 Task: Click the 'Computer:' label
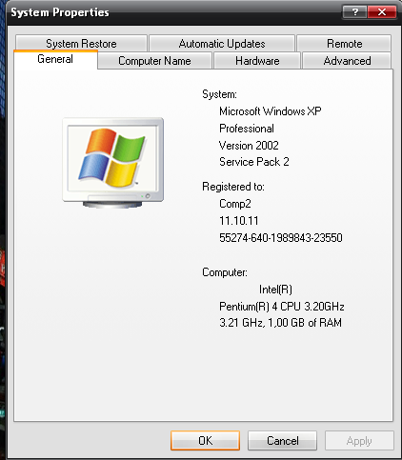pyautogui.click(x=225, y=272)
